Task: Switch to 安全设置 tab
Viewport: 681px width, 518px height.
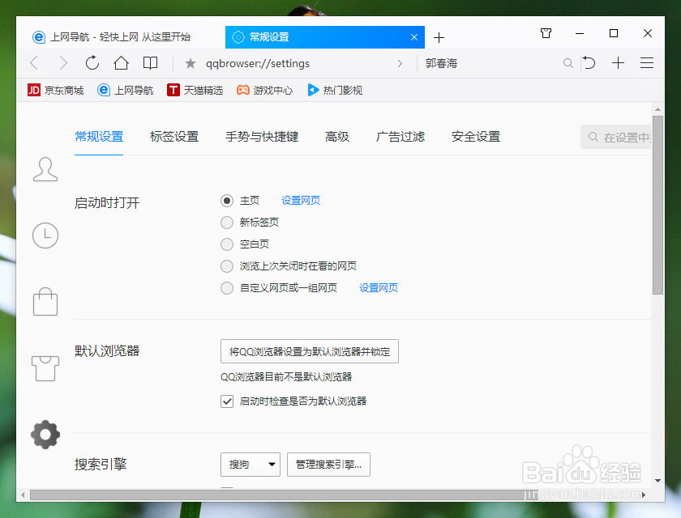Action: click(476, 137)
